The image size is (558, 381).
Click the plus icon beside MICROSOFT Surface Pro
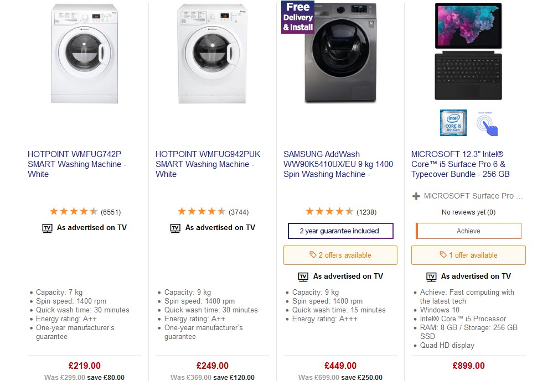tap(416, 196)
